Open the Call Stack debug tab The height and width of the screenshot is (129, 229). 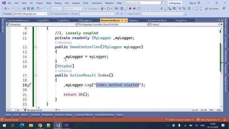click(x=35, y=115)
